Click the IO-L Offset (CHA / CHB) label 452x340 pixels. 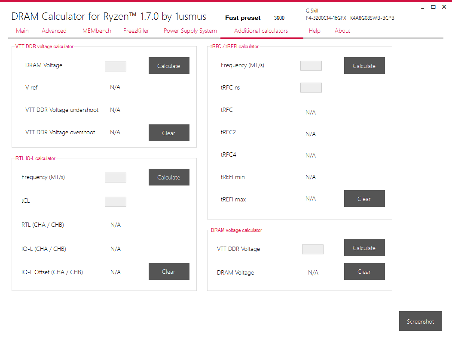pyautogui.click(x=52, y=272)
